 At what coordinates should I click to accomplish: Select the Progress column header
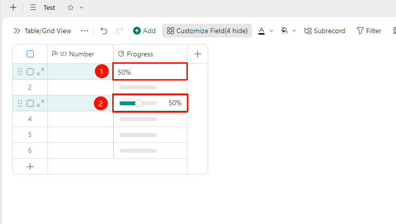150,54
